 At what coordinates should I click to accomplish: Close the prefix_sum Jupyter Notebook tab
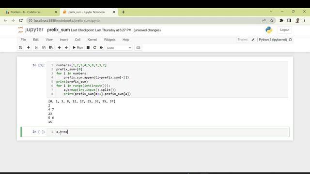point(114,12)
